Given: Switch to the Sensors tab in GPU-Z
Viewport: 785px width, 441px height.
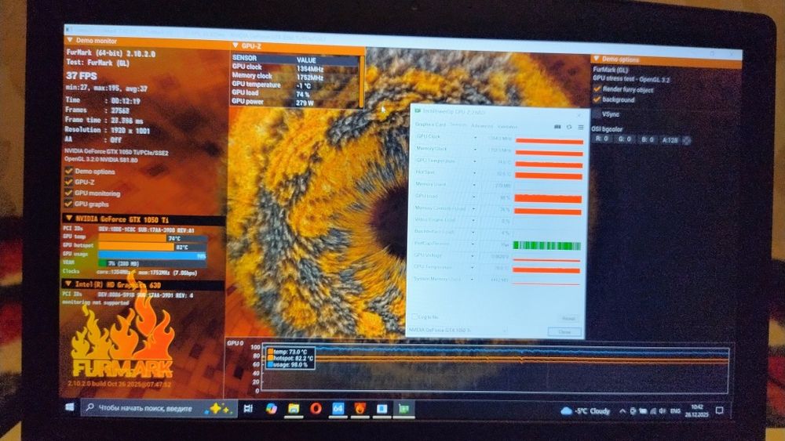Looking at the screenshot, I should click(458, 125).
